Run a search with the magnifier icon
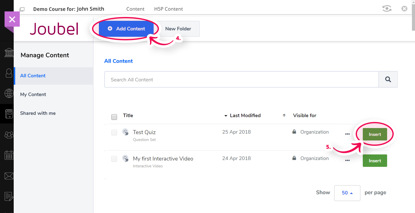 [388, 79]
